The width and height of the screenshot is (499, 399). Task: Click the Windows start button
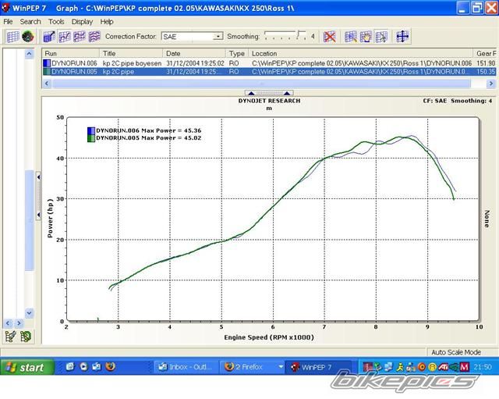(27, 366)
